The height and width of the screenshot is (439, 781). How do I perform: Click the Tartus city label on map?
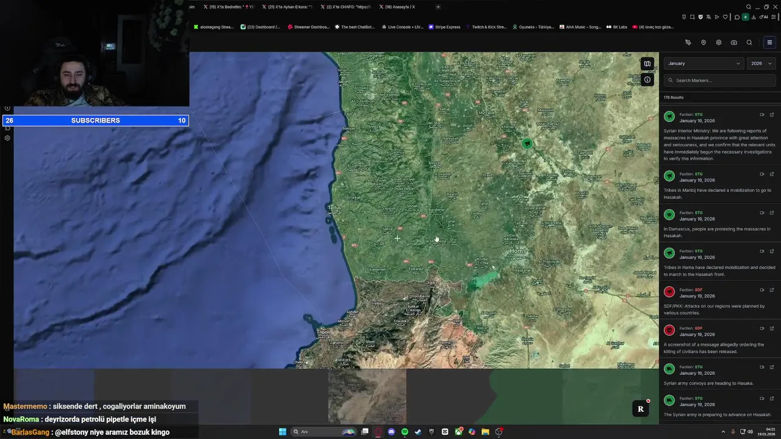click(x=334, y=208)
